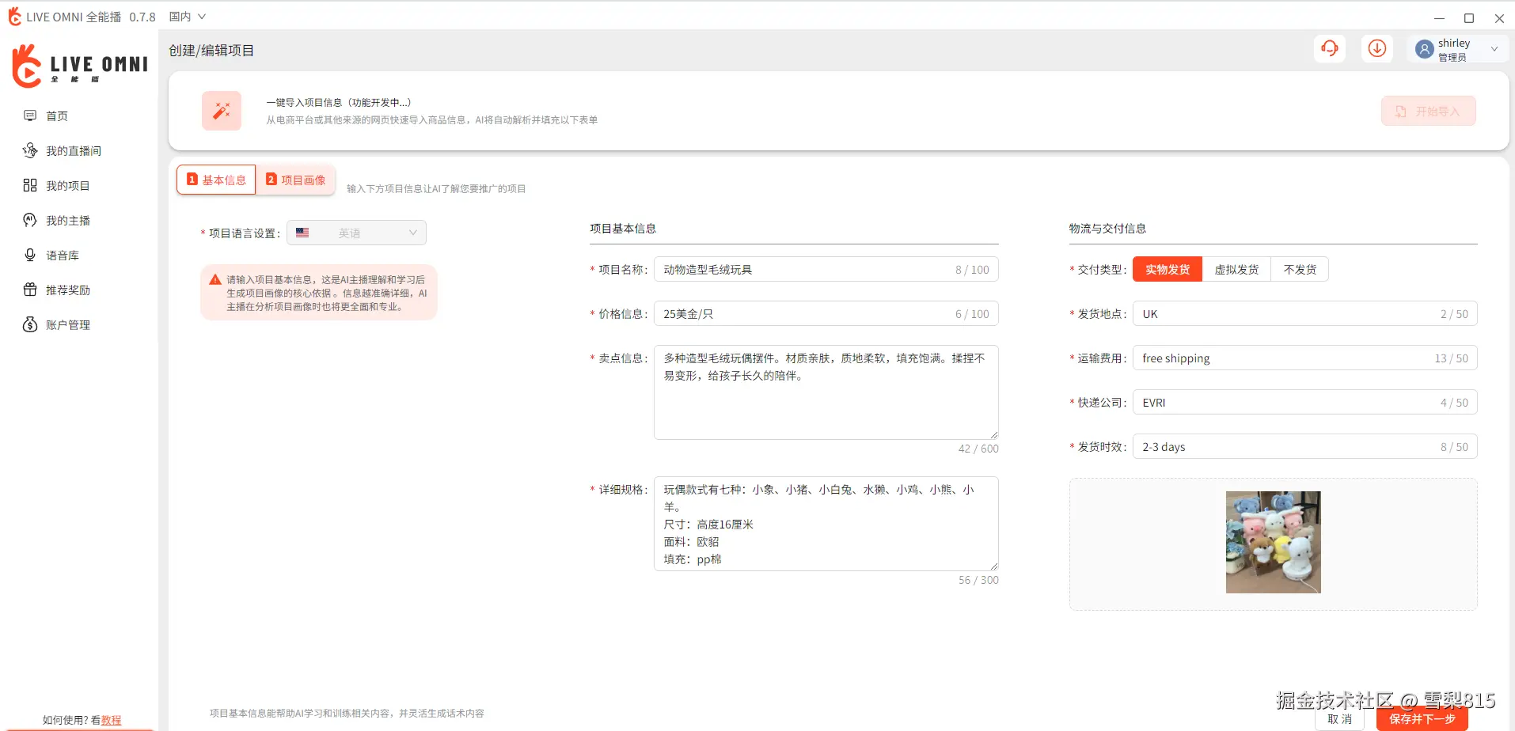Click the 价格信息 input field
The width and height of the screenshot is (1515, 731).
pos(826,314)
